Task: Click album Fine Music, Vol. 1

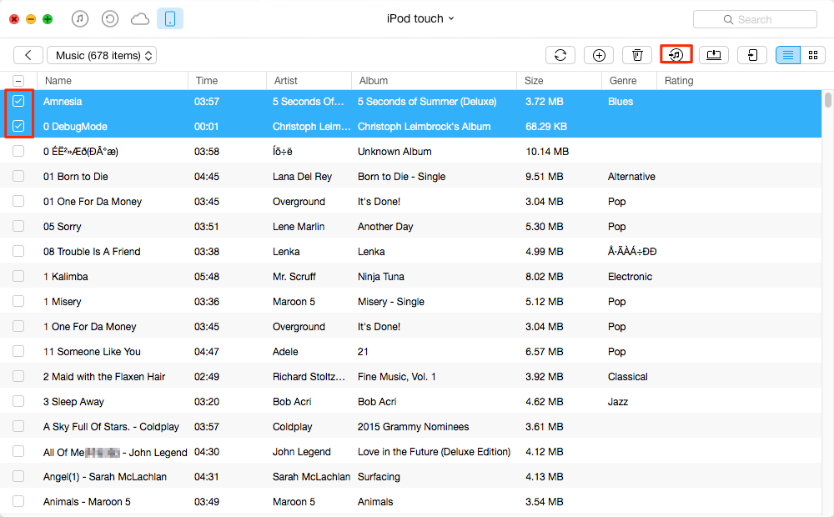Action: (x=397, y=377)
